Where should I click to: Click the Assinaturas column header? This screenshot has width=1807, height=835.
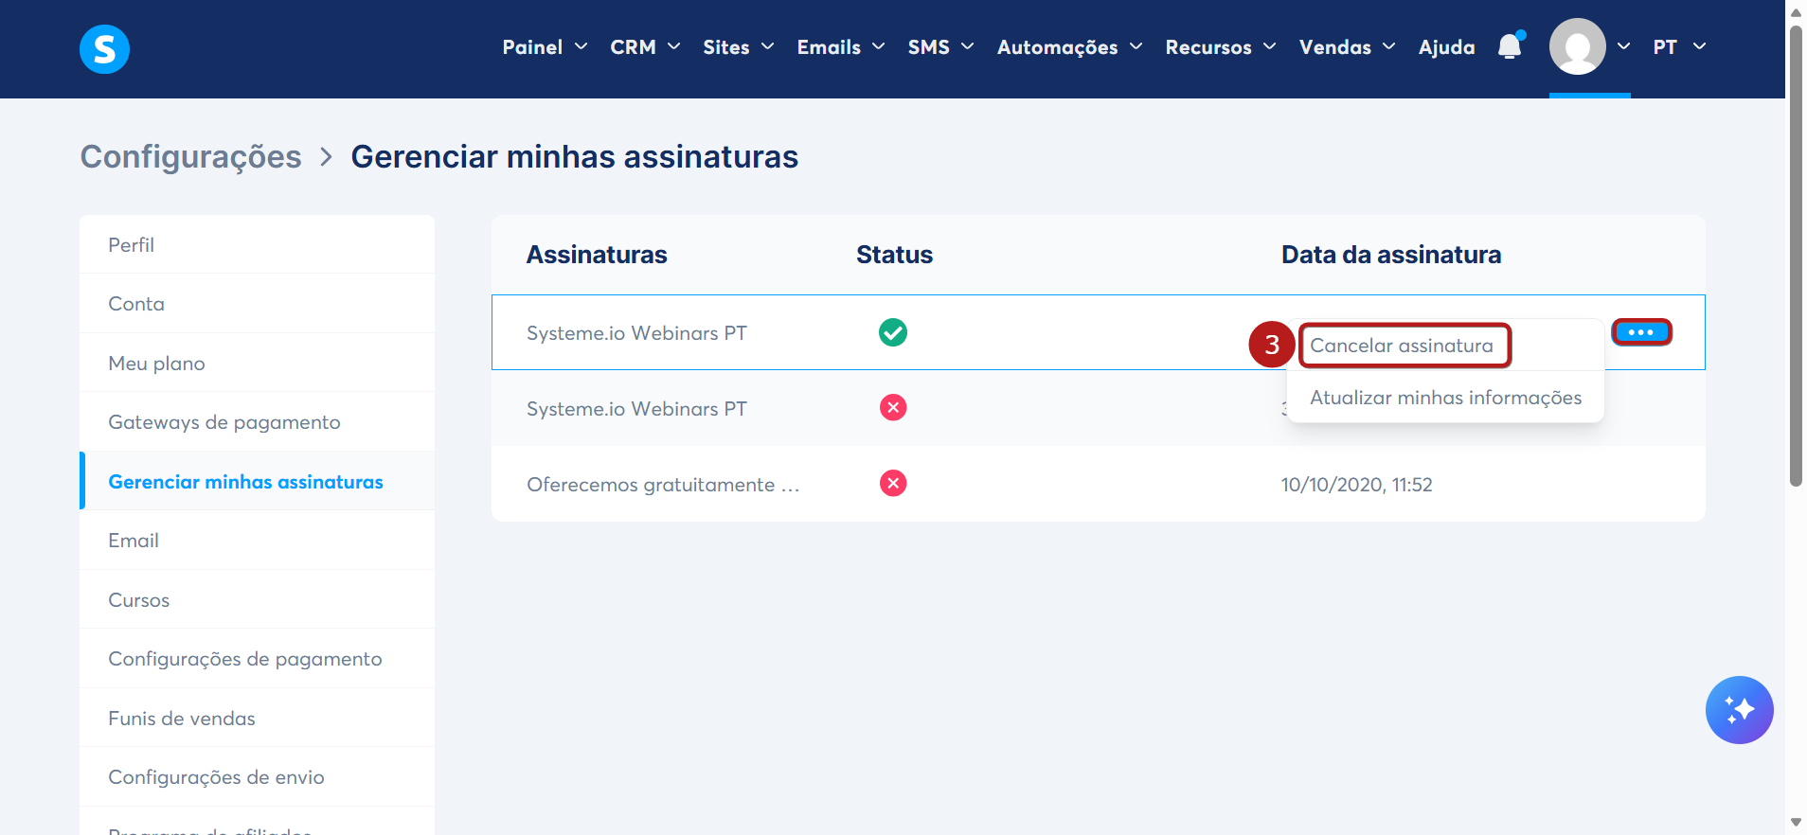tap(597, 255)
